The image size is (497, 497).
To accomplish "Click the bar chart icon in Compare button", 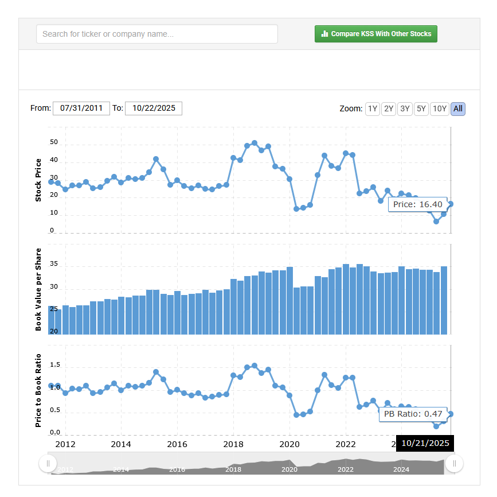I will [324, 34].
